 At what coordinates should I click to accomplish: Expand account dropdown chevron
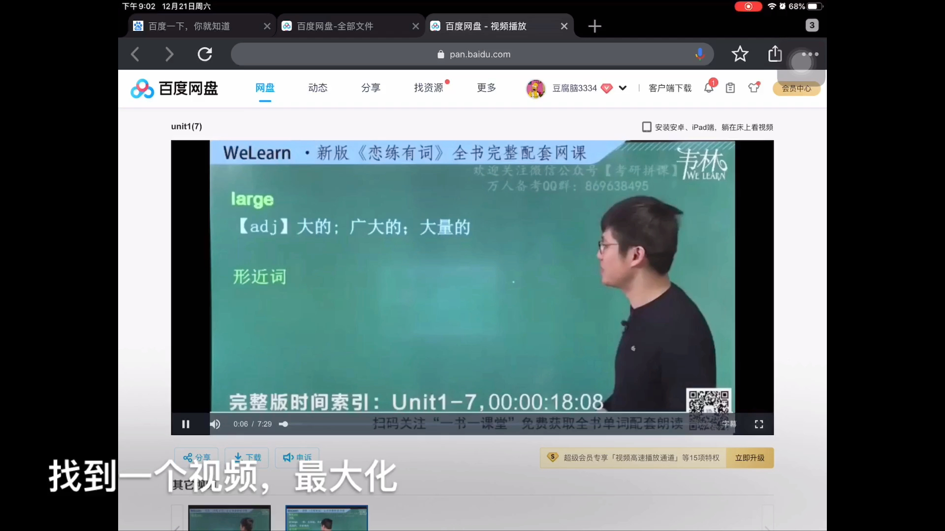click(623, 88)
